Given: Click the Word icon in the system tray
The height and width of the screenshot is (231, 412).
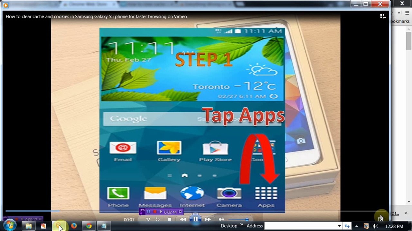Looking at the screenshot, I should pos(366,226).
